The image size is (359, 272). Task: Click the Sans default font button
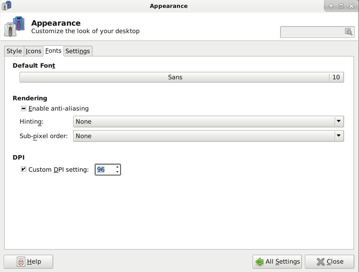[x=175, y=77]
